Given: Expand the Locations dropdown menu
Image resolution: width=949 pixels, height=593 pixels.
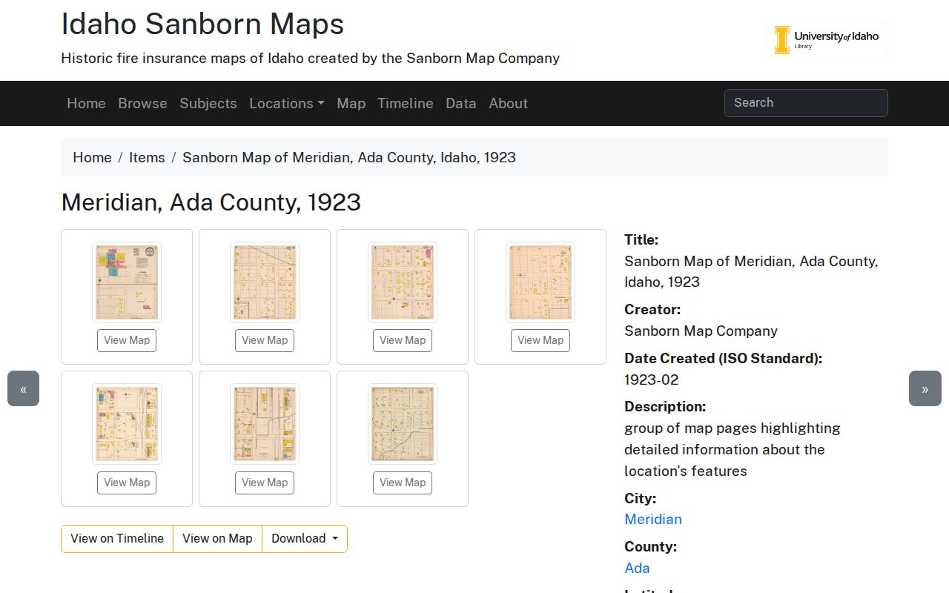Looking at the screenshot, I should point(287,103).
